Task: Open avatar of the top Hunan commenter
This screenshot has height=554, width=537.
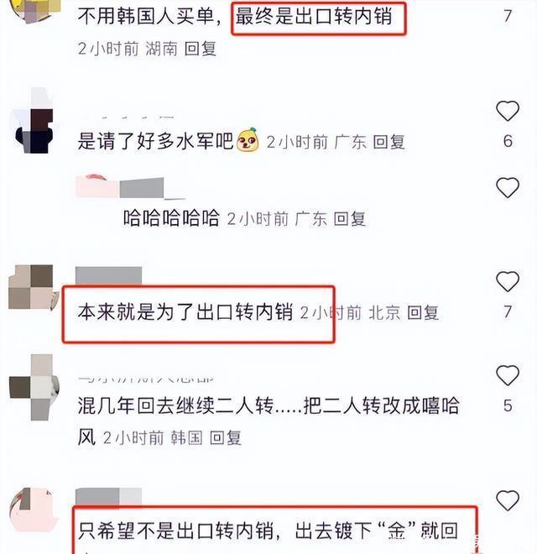Action: coord(35,11)
